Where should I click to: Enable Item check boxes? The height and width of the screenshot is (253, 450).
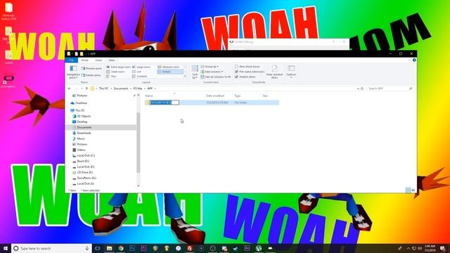[247, 67]
